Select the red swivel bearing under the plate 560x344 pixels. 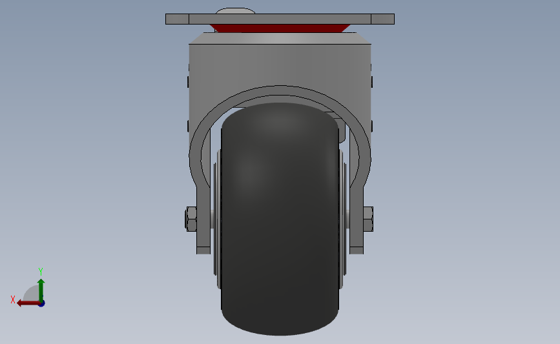280,28
